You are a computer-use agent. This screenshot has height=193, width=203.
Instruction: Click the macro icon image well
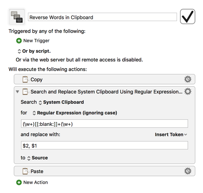pos(17,17)
